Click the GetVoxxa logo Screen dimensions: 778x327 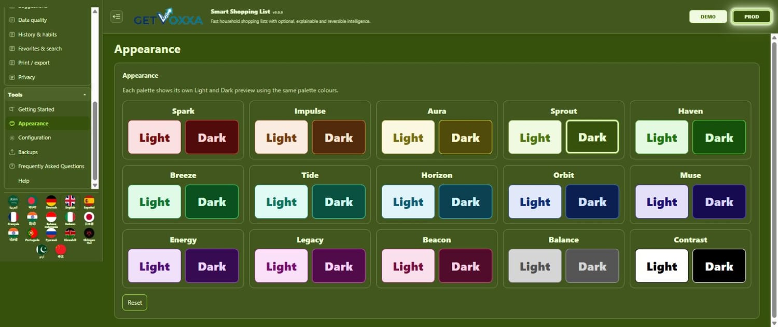(x=169, y=17)
